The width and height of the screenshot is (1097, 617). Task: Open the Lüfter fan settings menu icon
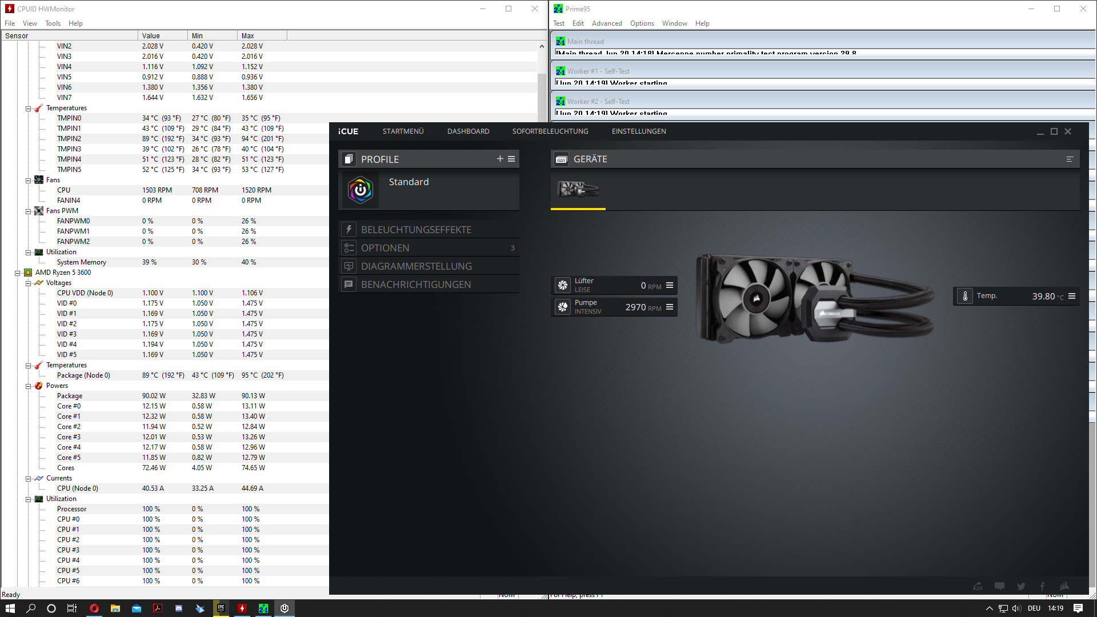tap(670, 285)
